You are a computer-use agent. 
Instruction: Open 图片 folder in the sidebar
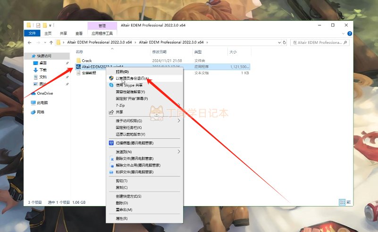point(43,84)
